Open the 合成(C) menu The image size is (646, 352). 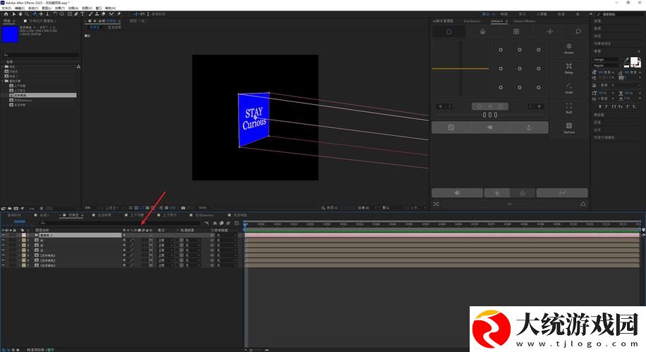point(33,8)
